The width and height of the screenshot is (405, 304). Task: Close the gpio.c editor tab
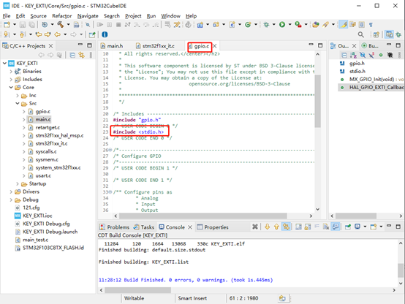point(215,46)
